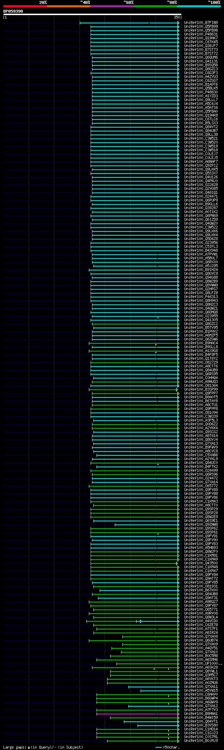Image resolution: width=224 pixels, height=750 pixels.
Task: Click the cyan alignment bar for UniRef100_B3VS80
Action: pos(159,725)
